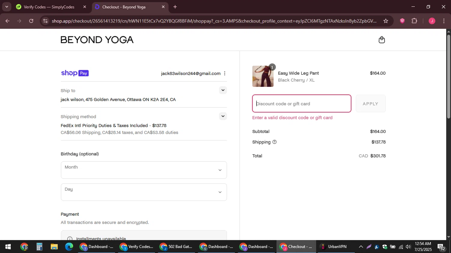The image size is (451, 253).
Task: Open the Chrome profile avatar
Action: click(432, 21)
